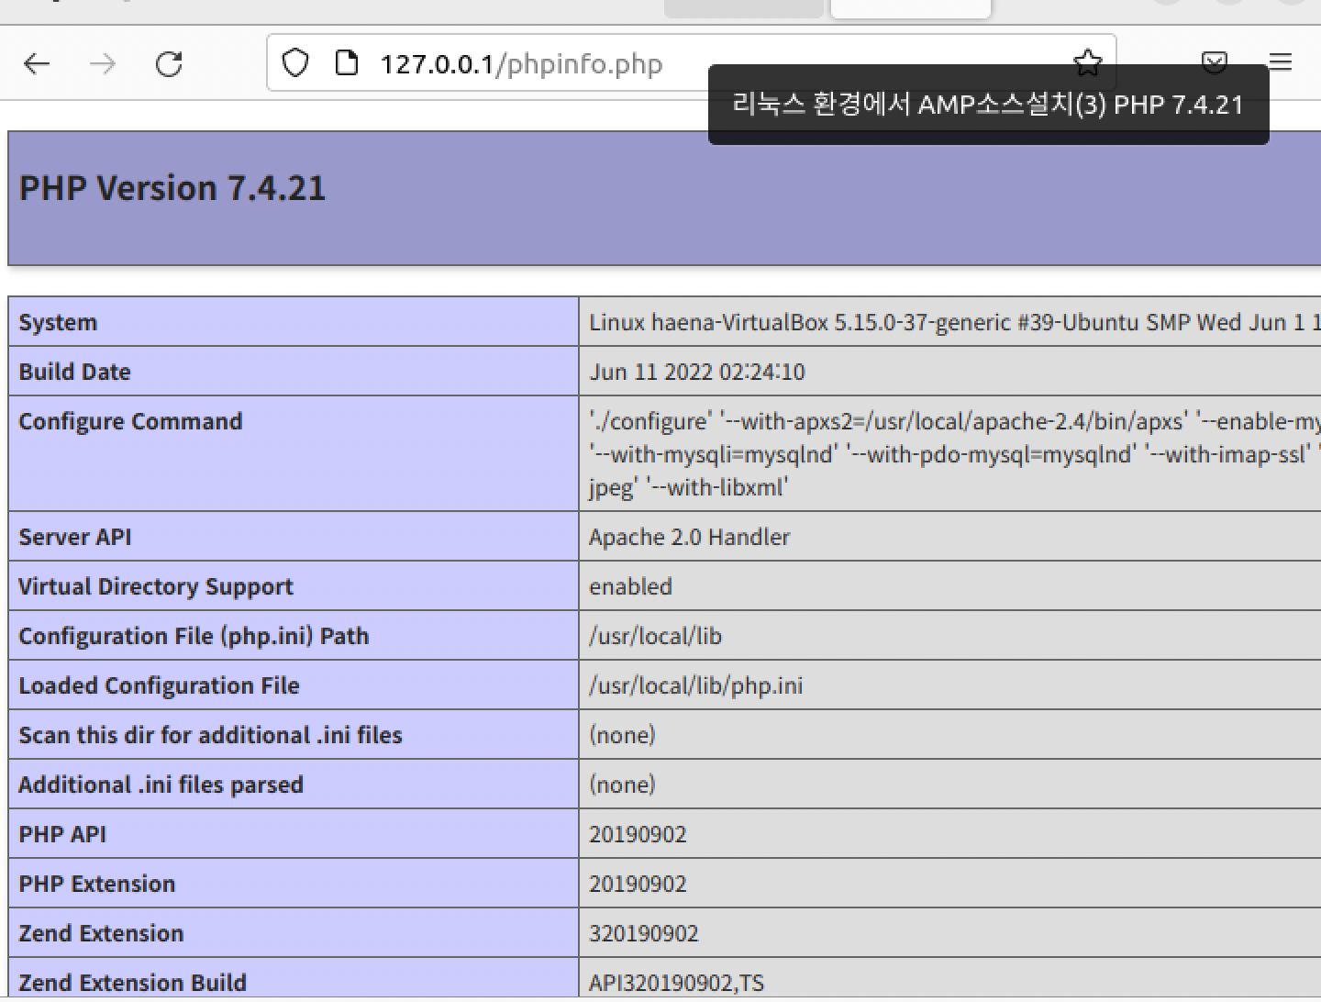Viewport: 1321px width, 1002px height.
Task: Click the Configure Command label
Action: pos(130,421)
